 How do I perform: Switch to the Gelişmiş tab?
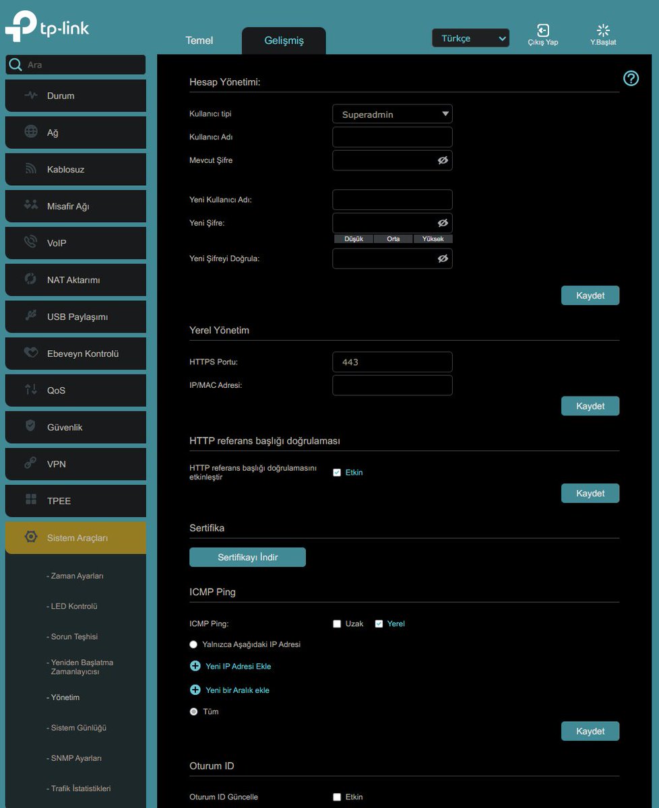coord(284,40)
